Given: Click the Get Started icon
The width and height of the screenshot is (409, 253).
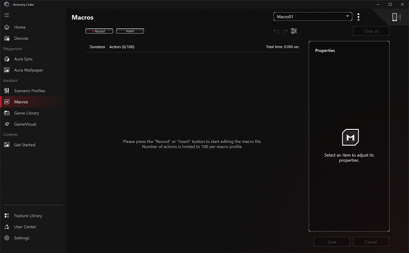Looking at the screenshot, I should (x=7, y=145).
